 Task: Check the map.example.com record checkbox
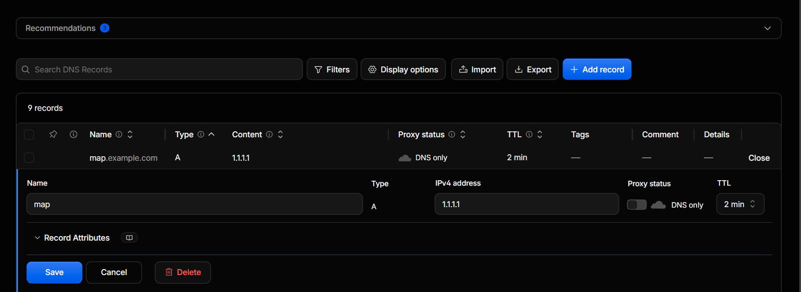29,158
